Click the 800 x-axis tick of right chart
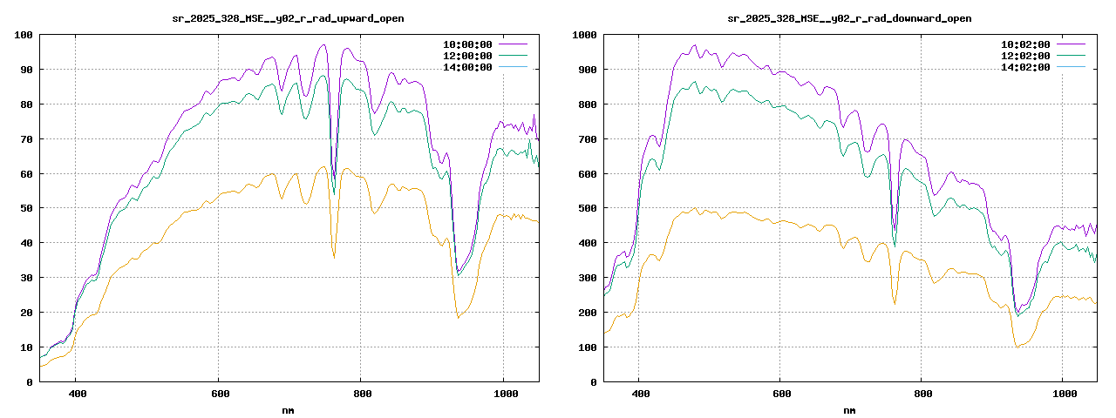This screenshot has width=1116, height=418. click(922, 394)
